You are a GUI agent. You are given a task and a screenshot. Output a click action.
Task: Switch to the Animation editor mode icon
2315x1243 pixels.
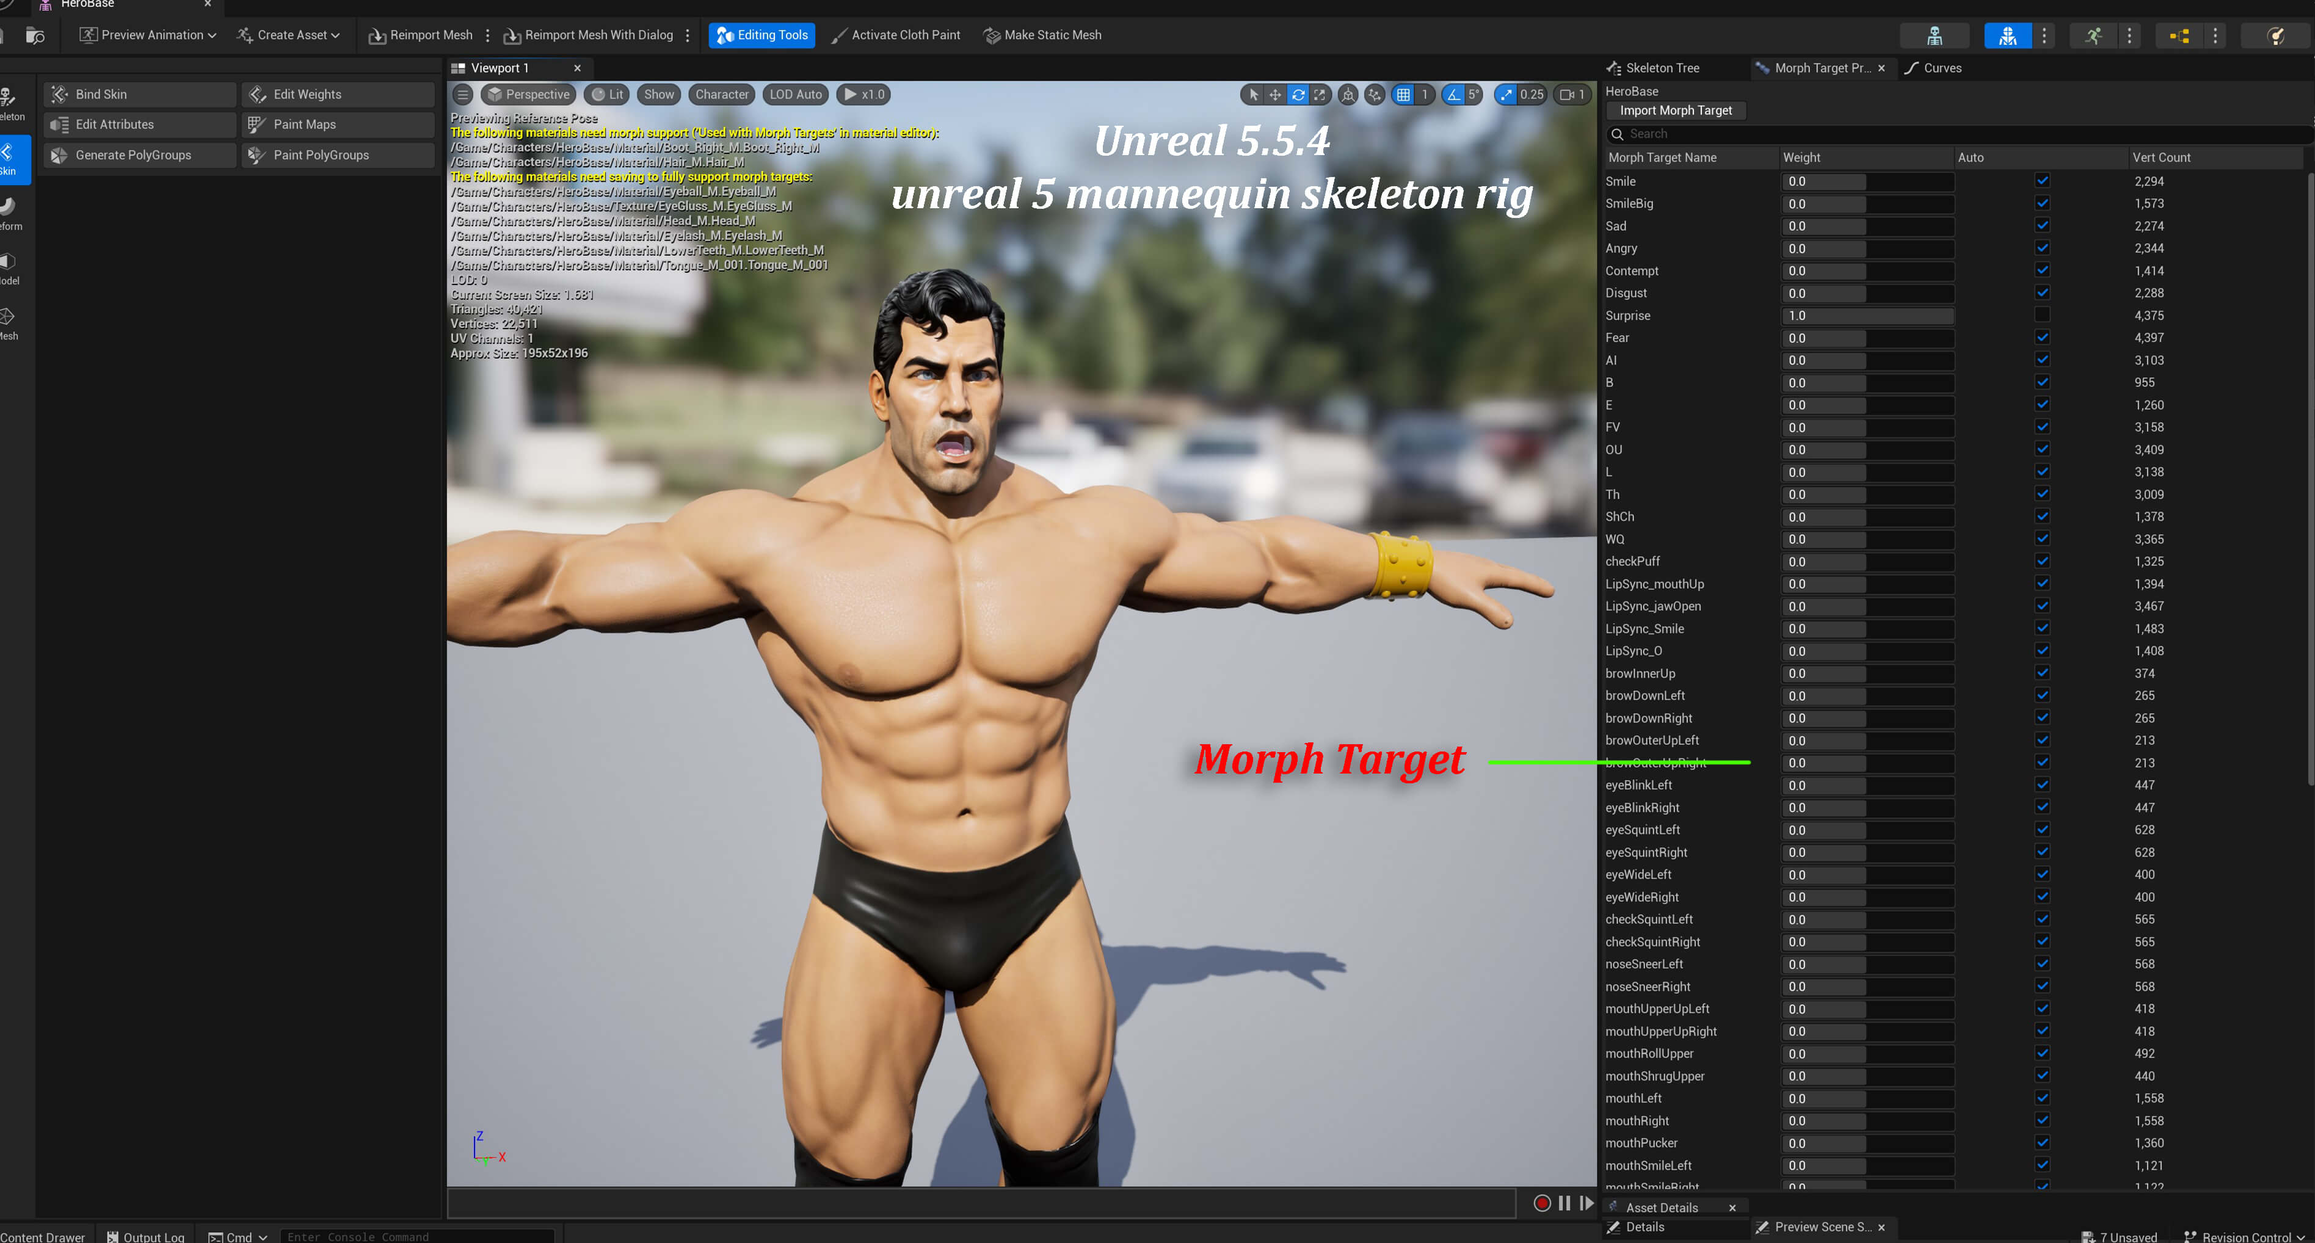[x=2093, y=36]
